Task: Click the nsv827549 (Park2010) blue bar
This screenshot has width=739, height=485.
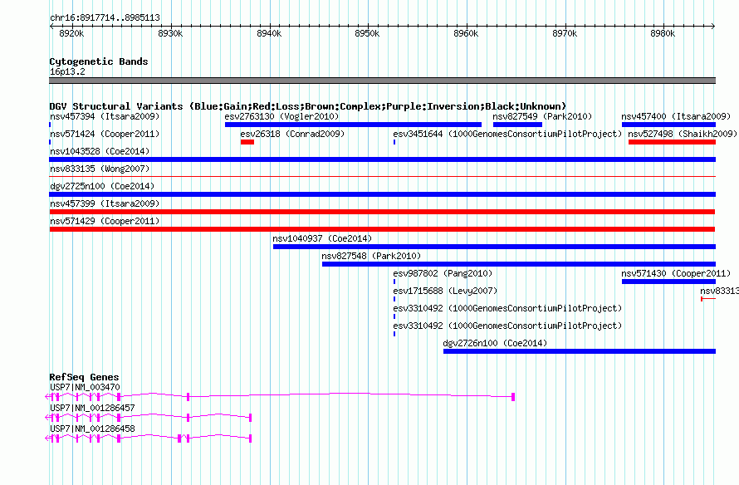Action: click(517, 125)
